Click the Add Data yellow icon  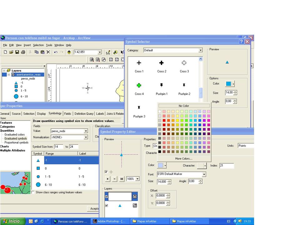point(69,52)
